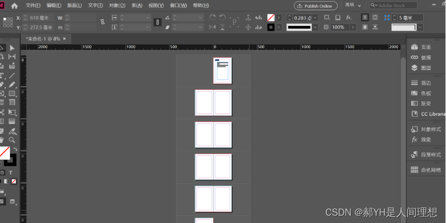Open the 链接 links panel
This screenshot has height=223, width=446.
pyautogui.click(x=421, y=58)
